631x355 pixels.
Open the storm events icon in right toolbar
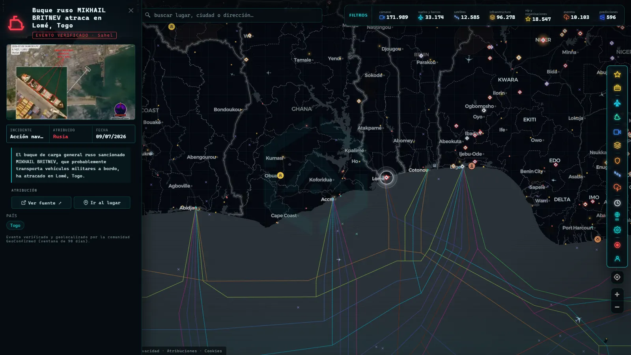(617, 188)
